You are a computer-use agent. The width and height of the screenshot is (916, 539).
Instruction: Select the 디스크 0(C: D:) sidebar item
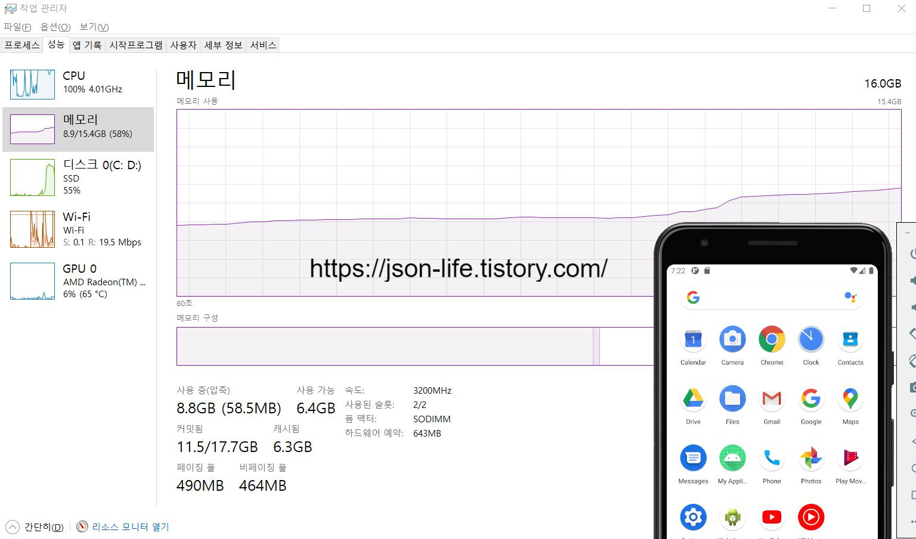click(78, 177)
